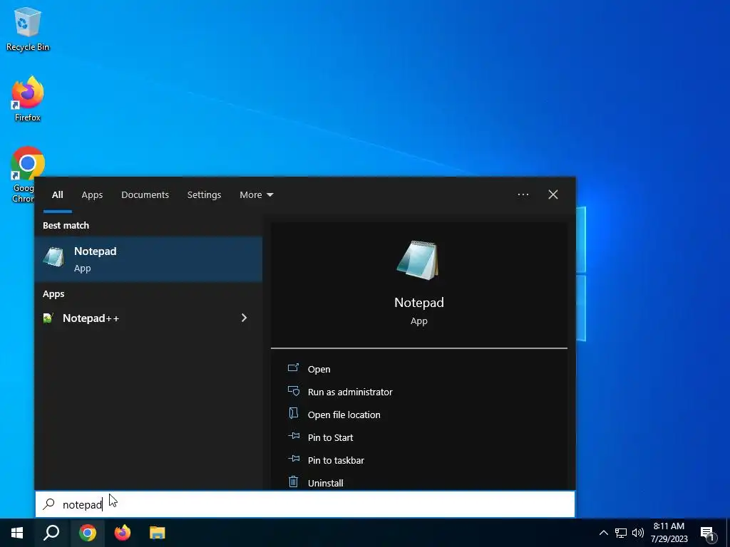Open the Windows Start button

point(17,533)
